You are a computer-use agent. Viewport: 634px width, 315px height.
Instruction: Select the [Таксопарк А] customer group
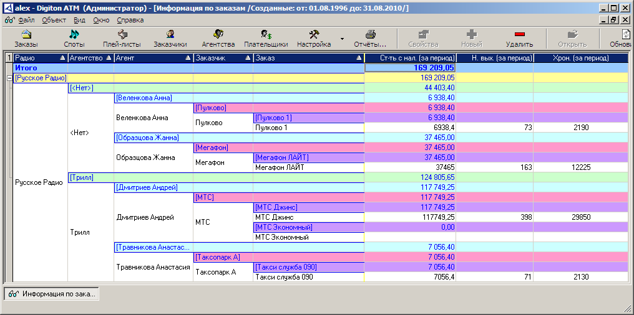click(x=411, y=257)
